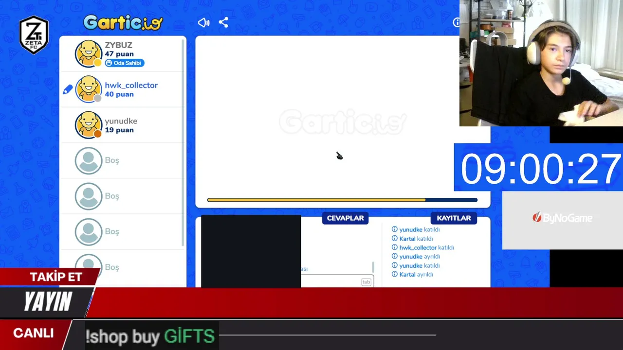Click info icon beside "yunudke ayrıldı"

pyautogui.click(x=395, y=257)
